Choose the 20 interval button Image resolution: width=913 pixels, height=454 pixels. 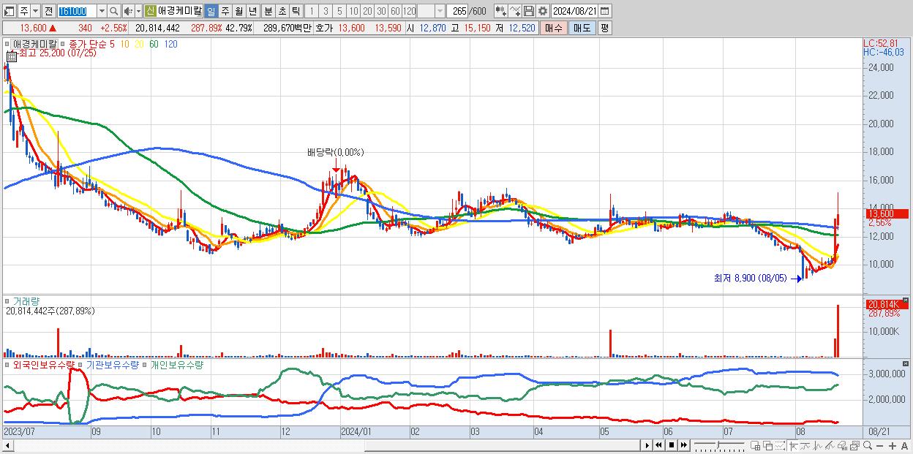[367, 11]
